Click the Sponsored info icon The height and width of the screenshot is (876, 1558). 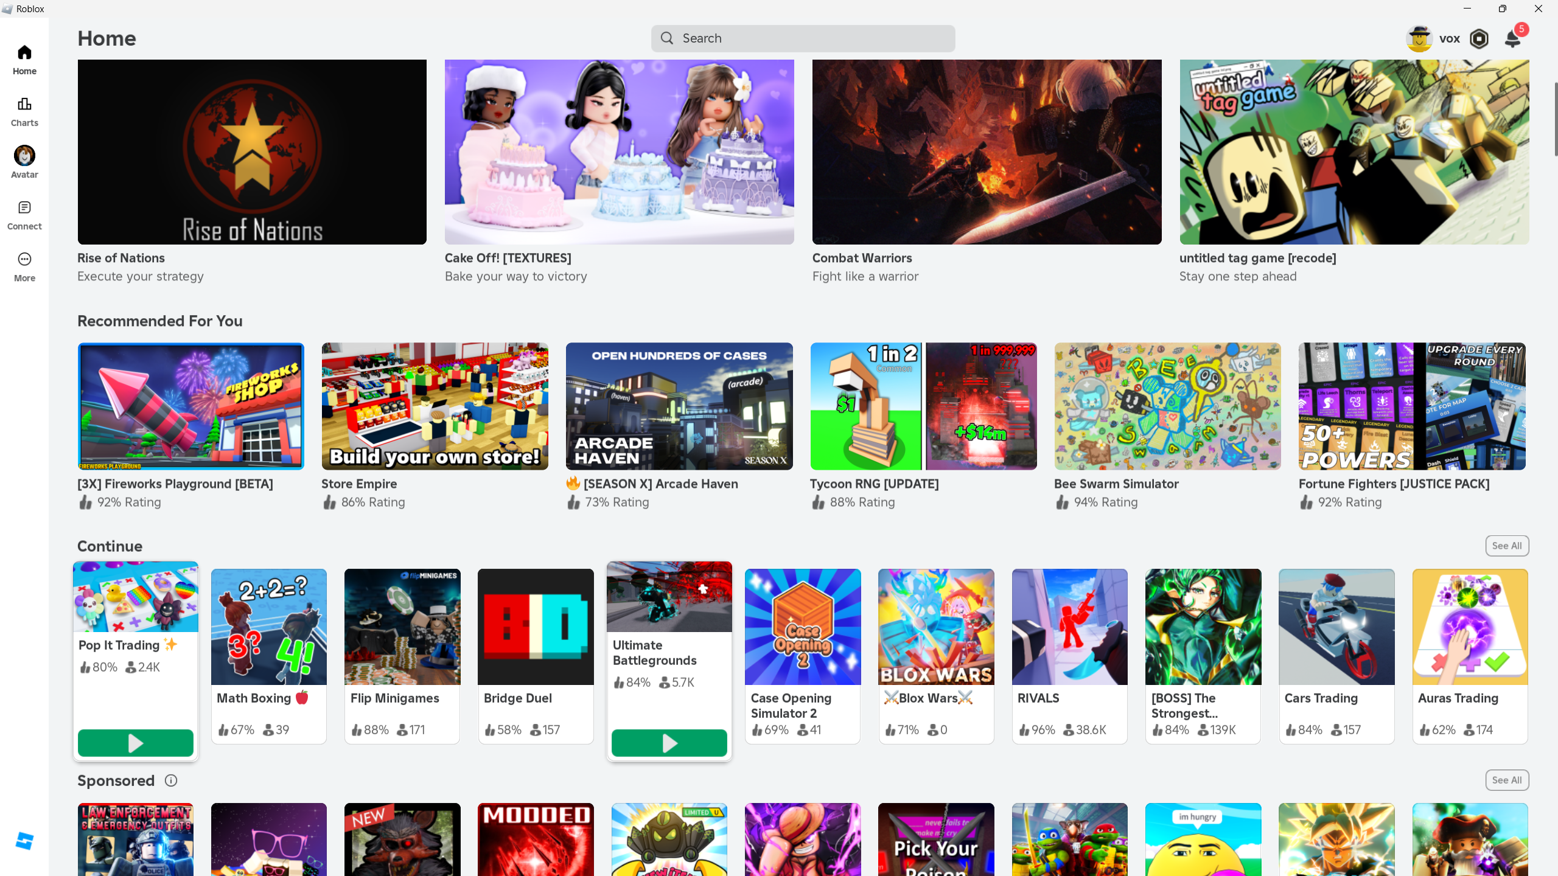pyautogui.click(x=171, y=780)
